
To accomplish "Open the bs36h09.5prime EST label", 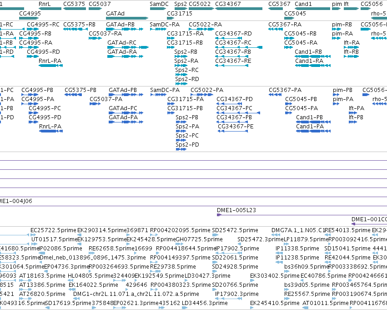I will click(x=307, y=267).
